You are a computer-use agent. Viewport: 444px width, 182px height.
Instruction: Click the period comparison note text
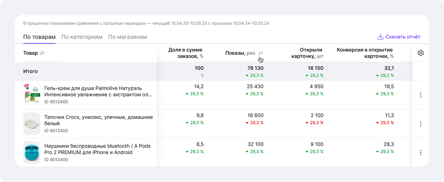coord(146,23)
